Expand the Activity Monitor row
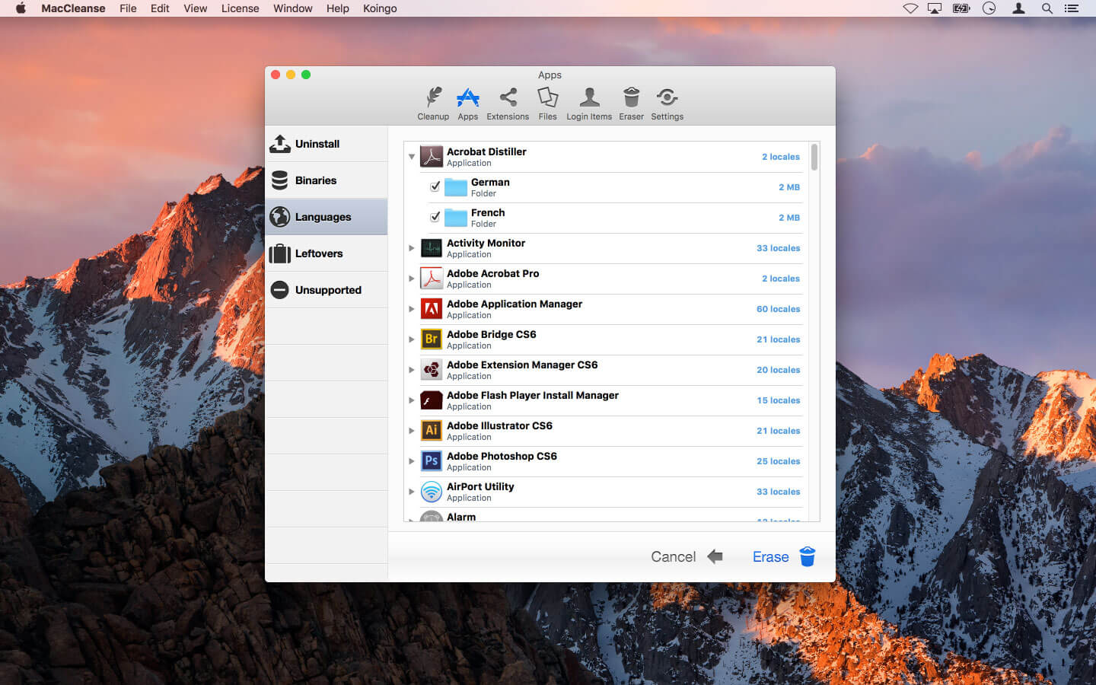 coord(412,248)
